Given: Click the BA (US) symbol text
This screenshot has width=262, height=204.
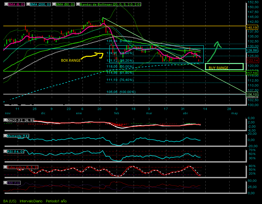Looking at the screenshot, I should pyautogui.click(x=10, y=201).
